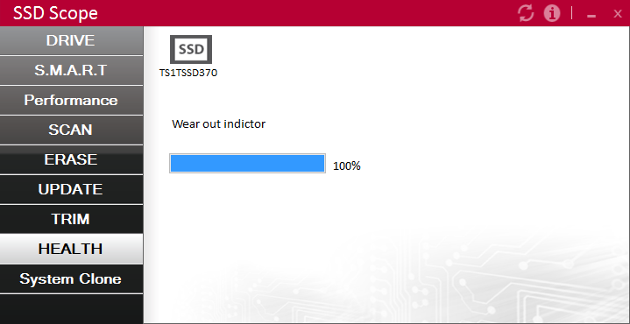Click the SSD Scope title text
This screenshot has height=324, width=630.
(55, 13)
